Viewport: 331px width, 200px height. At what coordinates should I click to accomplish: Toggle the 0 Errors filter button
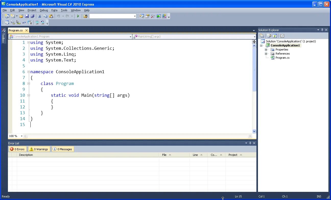coord(17,149)
